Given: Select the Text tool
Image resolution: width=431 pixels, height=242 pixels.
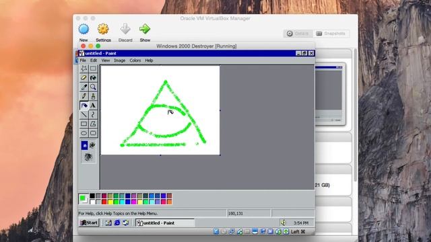Looking at the screenshot, I should (93, 106).
